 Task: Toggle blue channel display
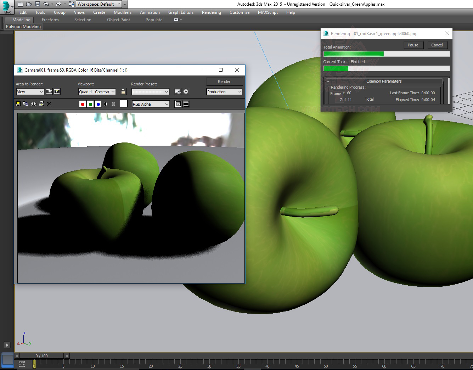(x=98, y=104)
